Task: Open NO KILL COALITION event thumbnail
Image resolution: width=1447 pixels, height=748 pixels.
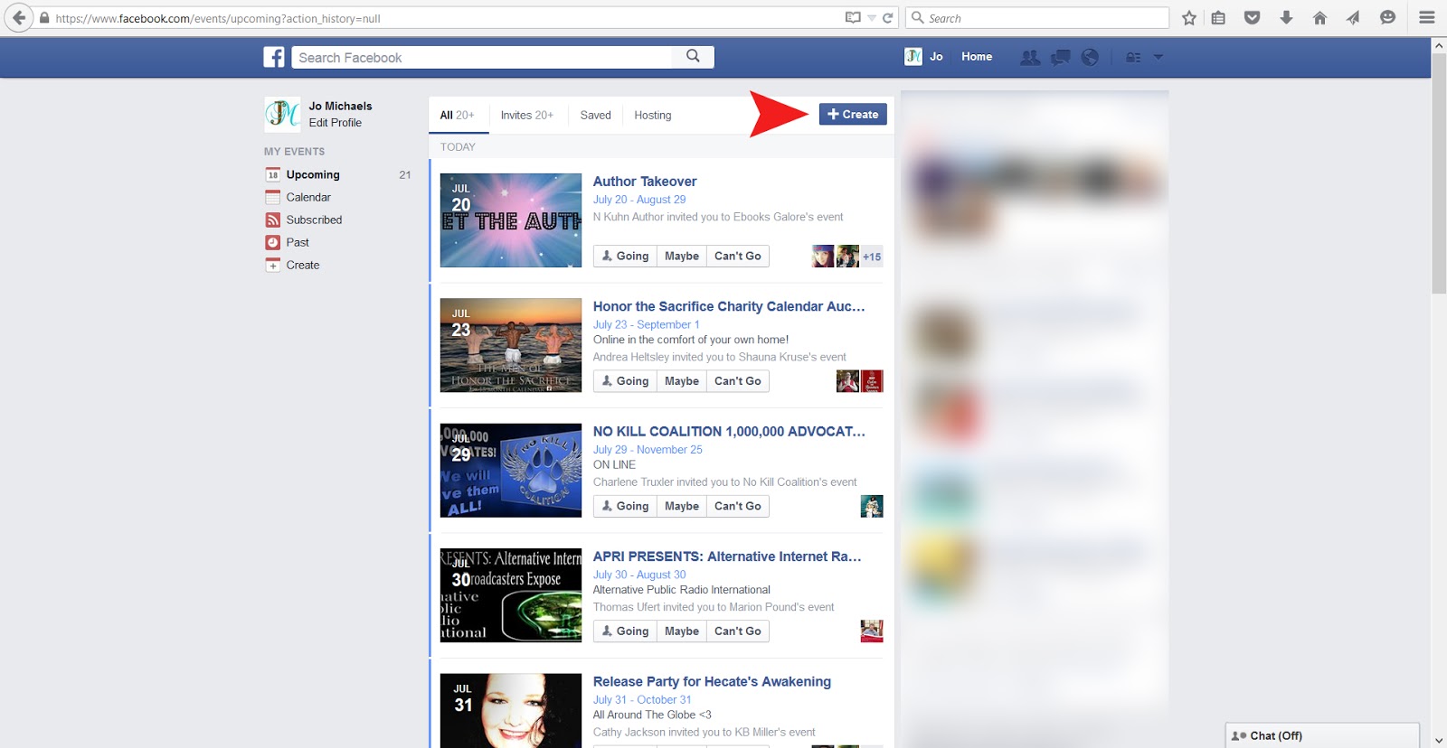Action: (x=511, y=471)
